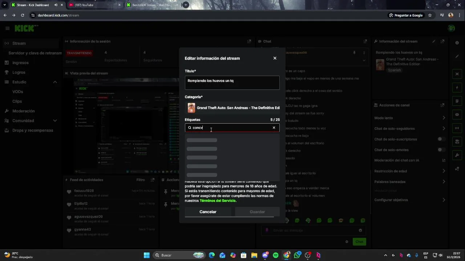This screenshot has height=261, width=465.
Task: Go back in browser history
Action: coord(5,15)
